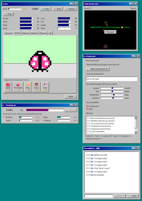Viewport: 142px width, 201px height.
Task: Select memory 'Tried donut for the first time.'
Action: [x=99, y=126]
